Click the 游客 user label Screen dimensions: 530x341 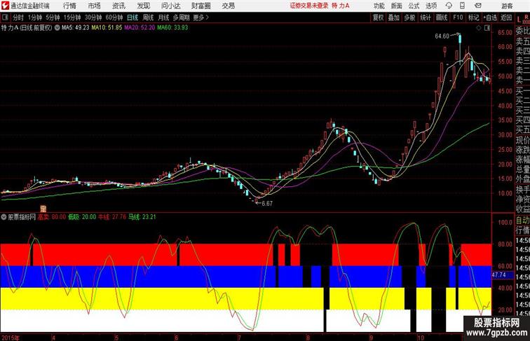tap(507, 6)
